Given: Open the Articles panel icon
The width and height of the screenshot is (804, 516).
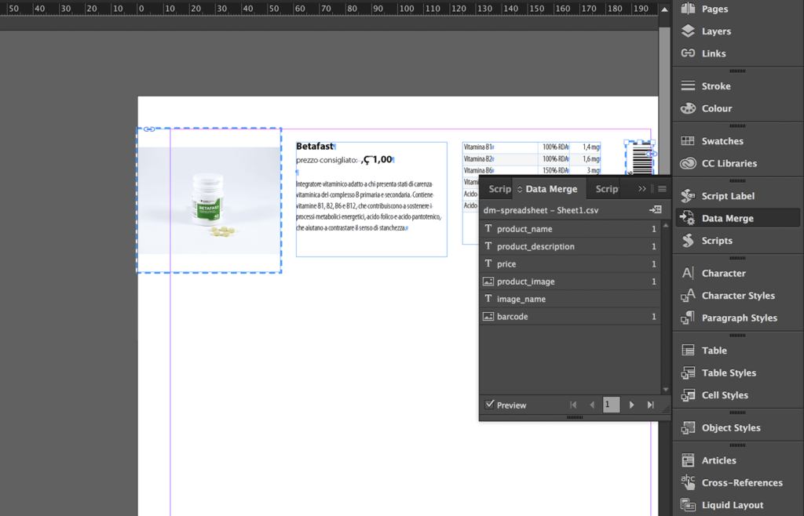Looking at the screenshot, I should (688, 460).
